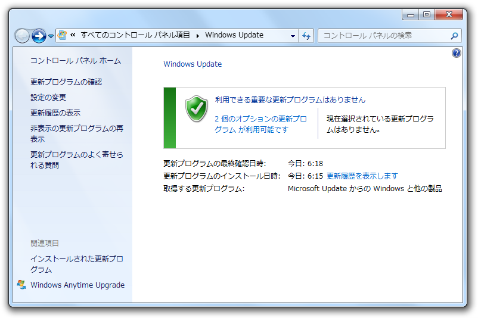Click the Windows Anytime Upgrade logo icon

click(x=21, y=285)
